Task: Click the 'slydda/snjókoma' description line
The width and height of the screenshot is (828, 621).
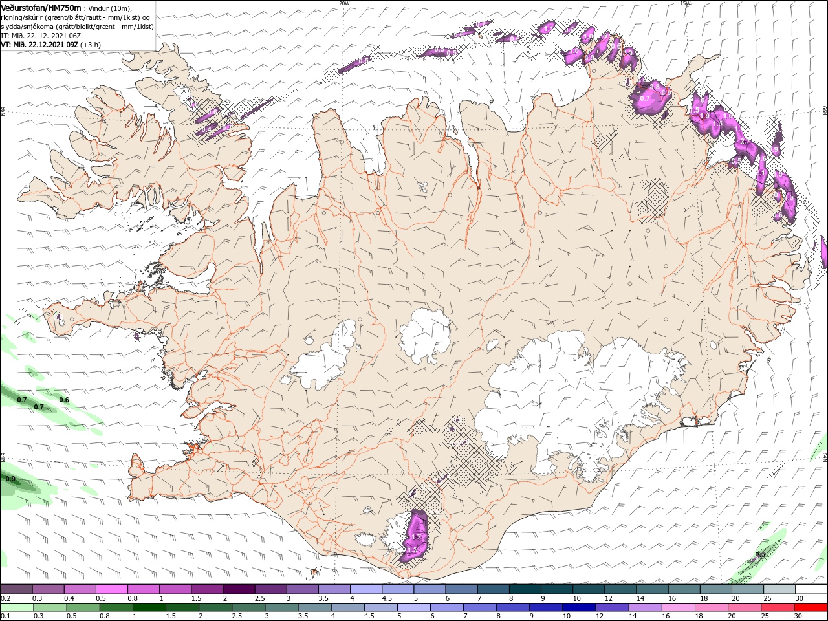Action: [x=77, y=26]
